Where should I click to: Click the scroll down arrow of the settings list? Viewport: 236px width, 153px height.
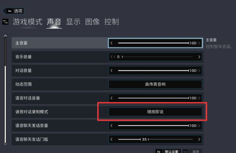point(5,144)
